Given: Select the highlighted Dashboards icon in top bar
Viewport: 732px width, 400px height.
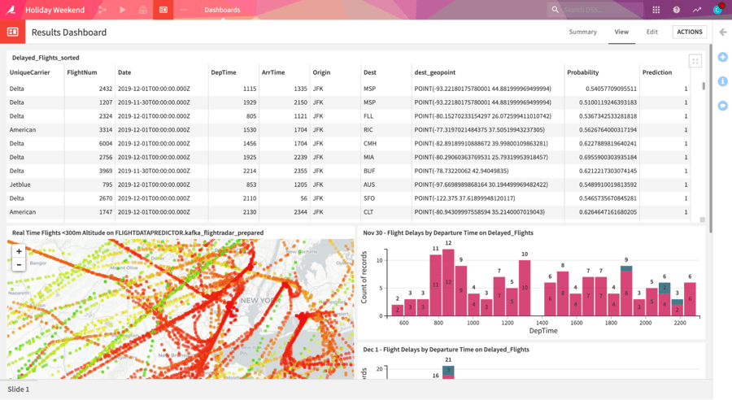Looking at the screenshot, I should coord(163,9).
